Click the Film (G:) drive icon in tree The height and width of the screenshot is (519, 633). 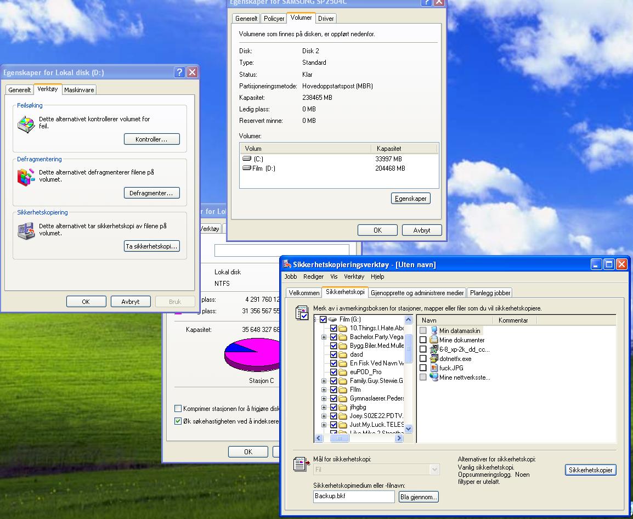332,319
